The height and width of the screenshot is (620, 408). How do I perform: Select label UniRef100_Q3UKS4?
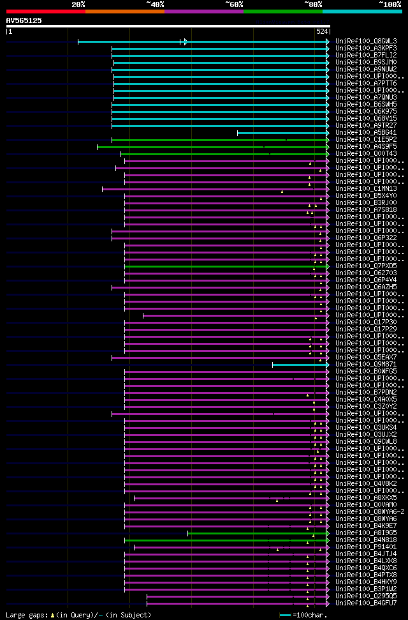coord(366,428)
